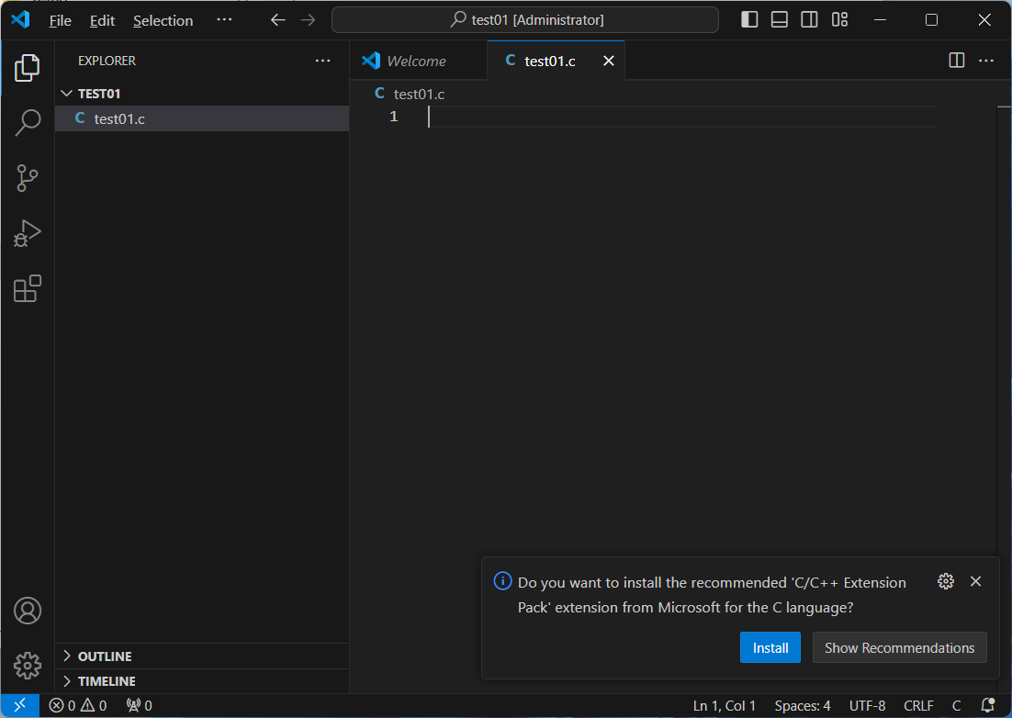Select the test01.c editor tab
Screen dimensions: 1012x718
557,61
